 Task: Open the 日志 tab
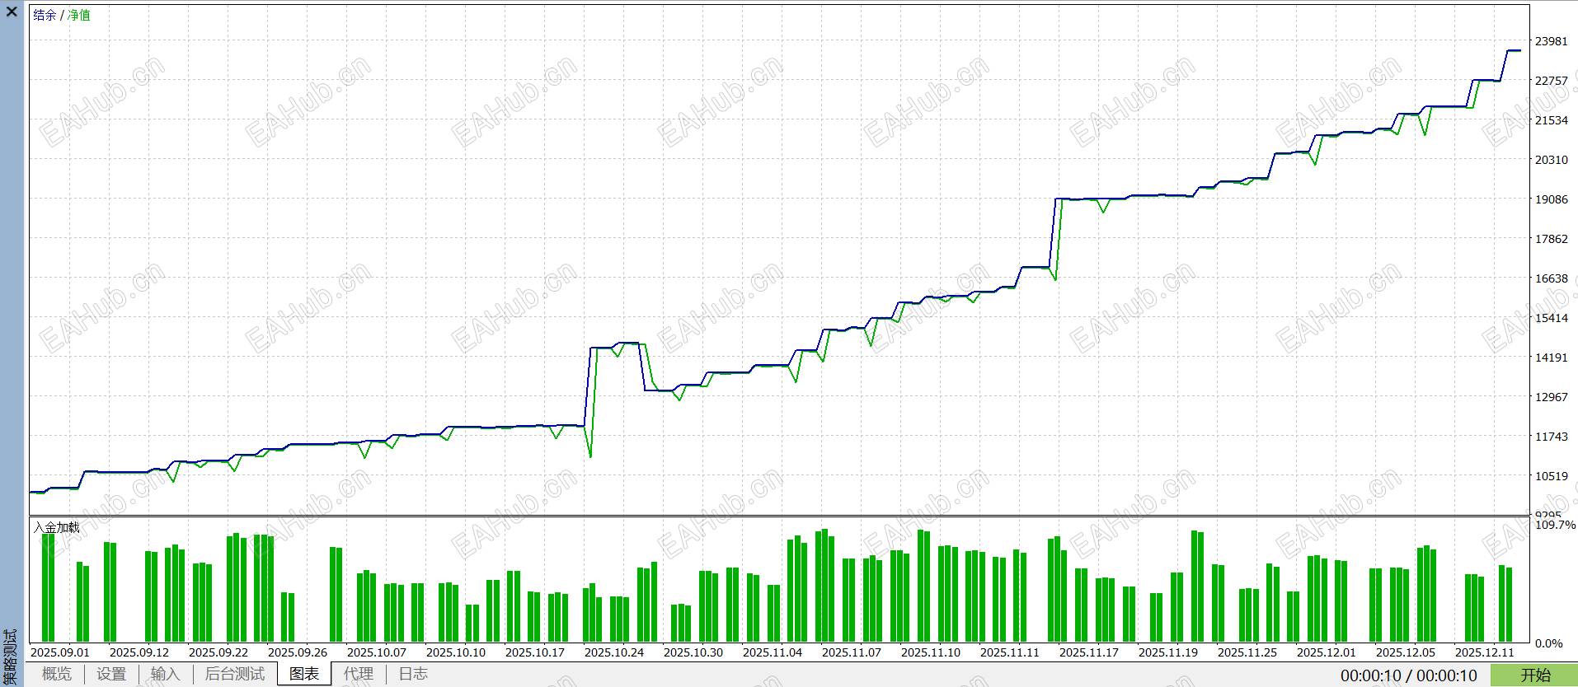[x=413, y=674]
